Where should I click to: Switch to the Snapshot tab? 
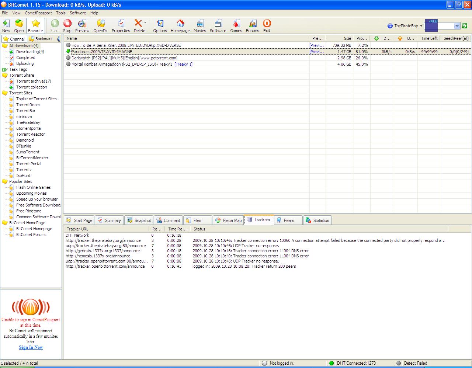tap(139, 220)
